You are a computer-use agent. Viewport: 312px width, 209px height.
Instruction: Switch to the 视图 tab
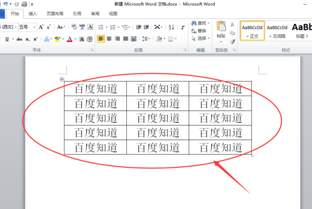(x=113, y=14)
